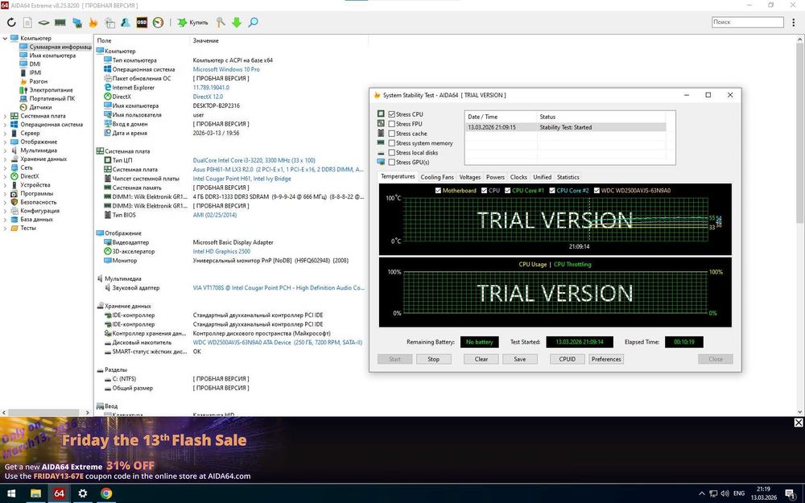Select DMI item in tree
Screen dimensions: 805x503
pos(35,64)
